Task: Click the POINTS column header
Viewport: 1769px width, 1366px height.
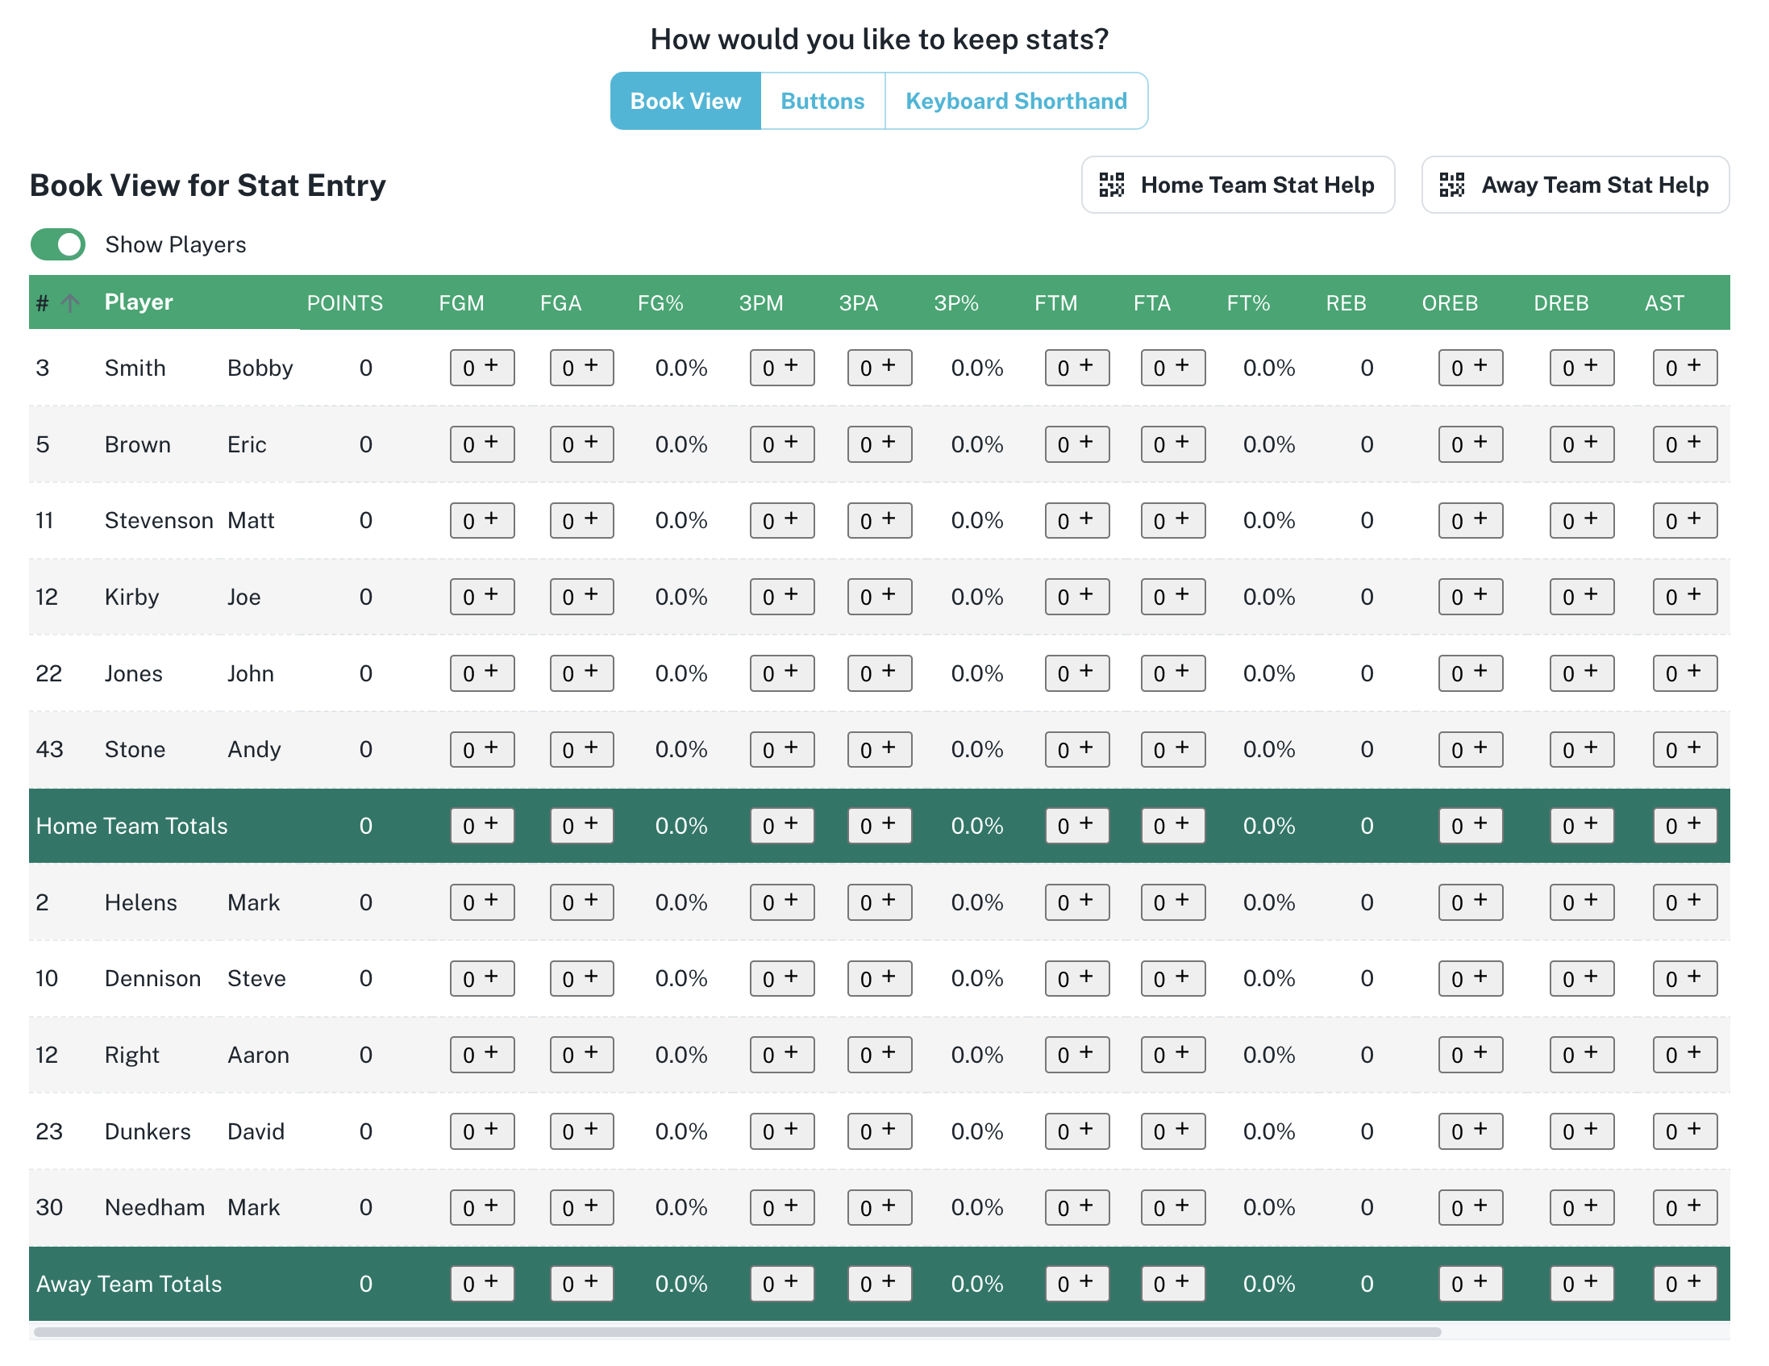Action: 344,303
